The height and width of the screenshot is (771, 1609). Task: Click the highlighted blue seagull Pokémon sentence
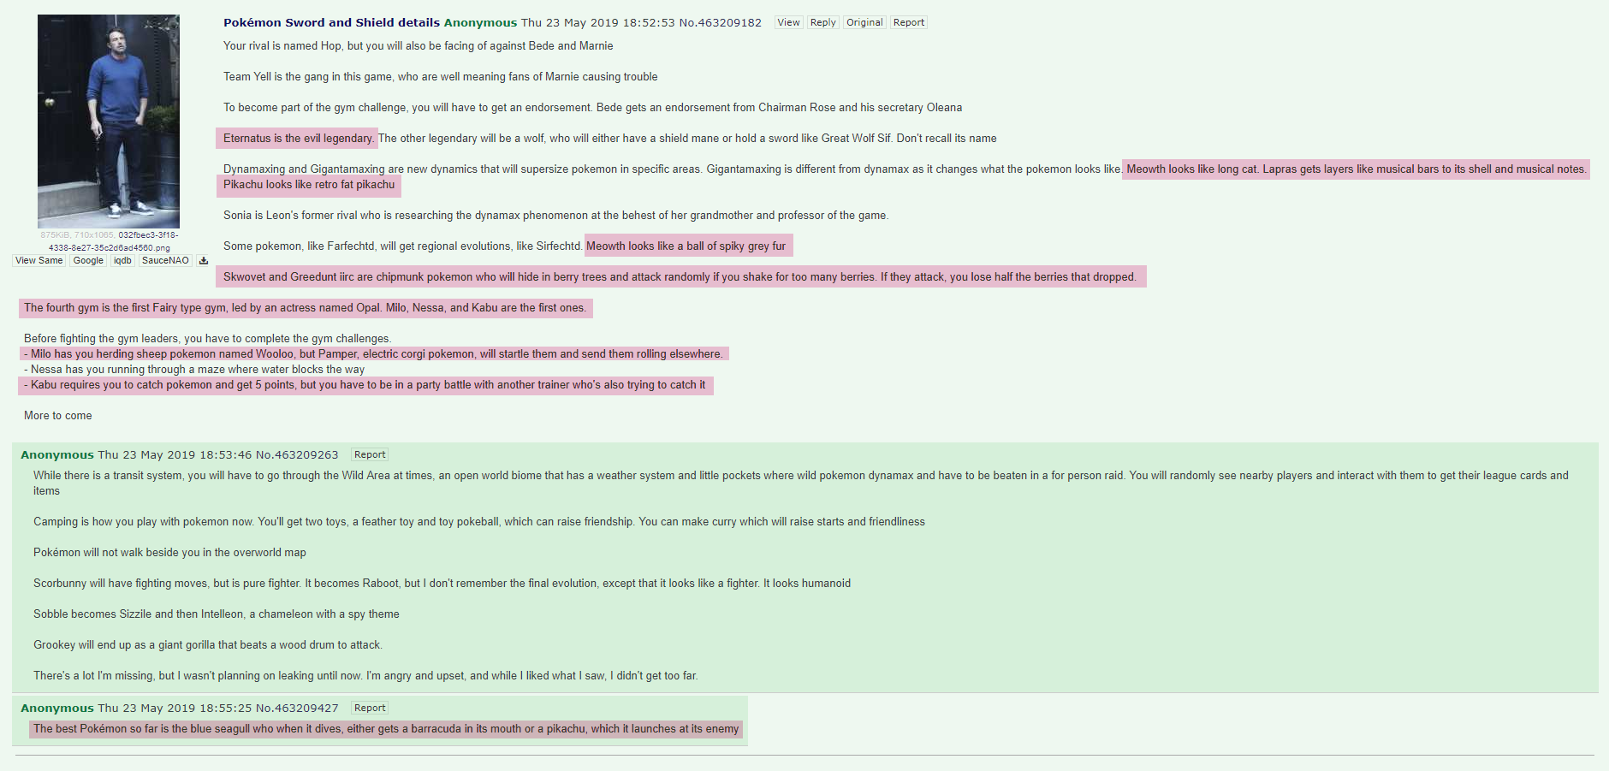[386, 729]
